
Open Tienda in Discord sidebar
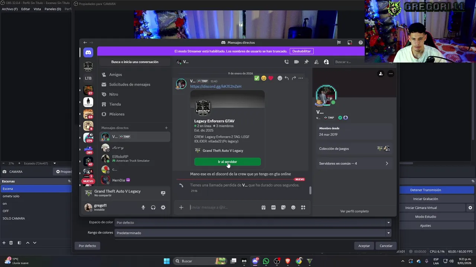tap(115, 104)
